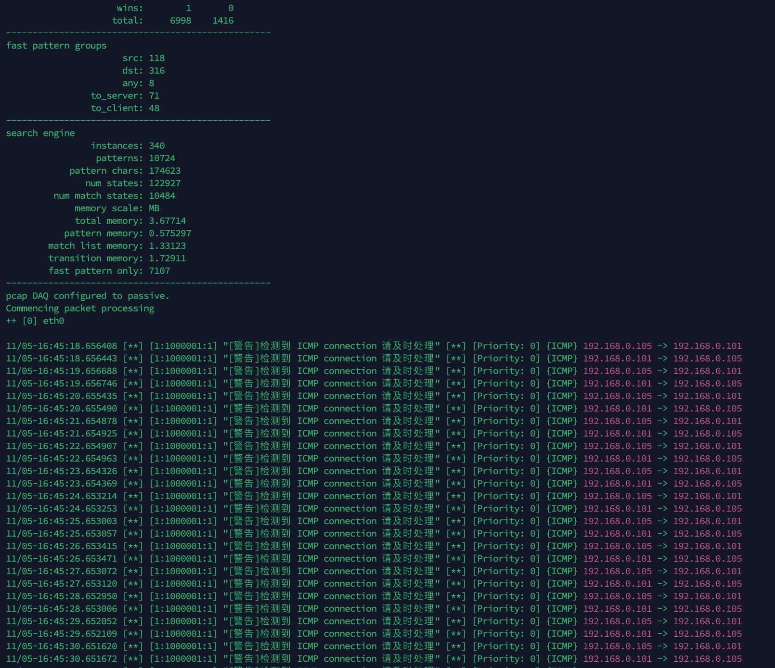Viewport: 775px width, 668px height.
Task: Click the fast pattern only value 7107
Action: 159,270
